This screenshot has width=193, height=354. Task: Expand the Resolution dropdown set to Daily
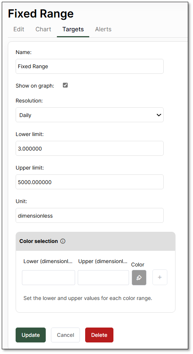89,115
